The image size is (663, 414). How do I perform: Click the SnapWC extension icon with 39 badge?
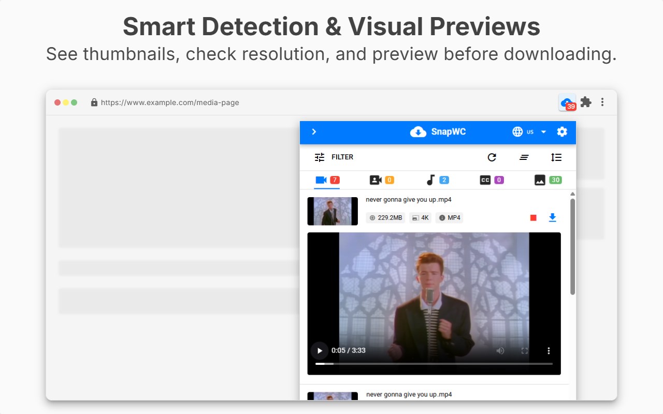coord(567,102)
